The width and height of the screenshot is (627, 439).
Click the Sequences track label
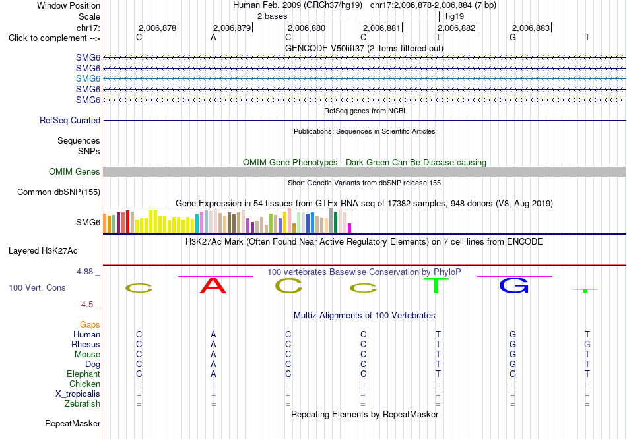pyautogui.click(x=79, y=140)
